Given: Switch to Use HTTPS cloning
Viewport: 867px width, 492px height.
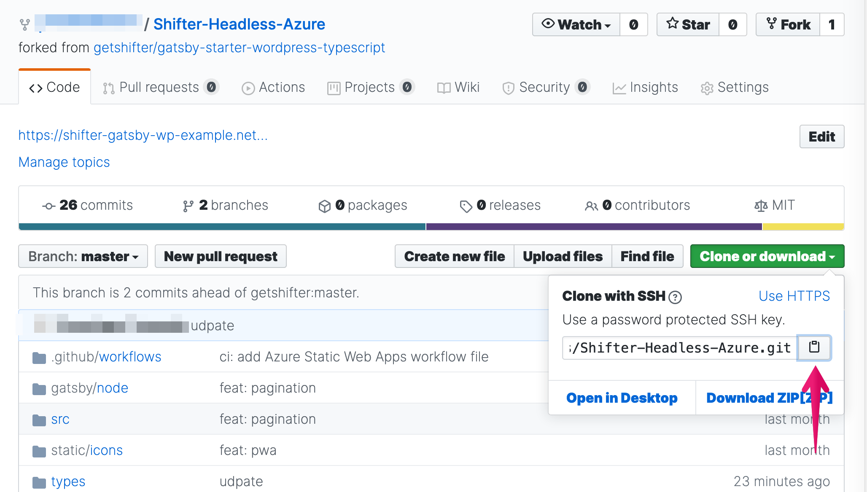Looking at the screenshot, I should (794, 296).
